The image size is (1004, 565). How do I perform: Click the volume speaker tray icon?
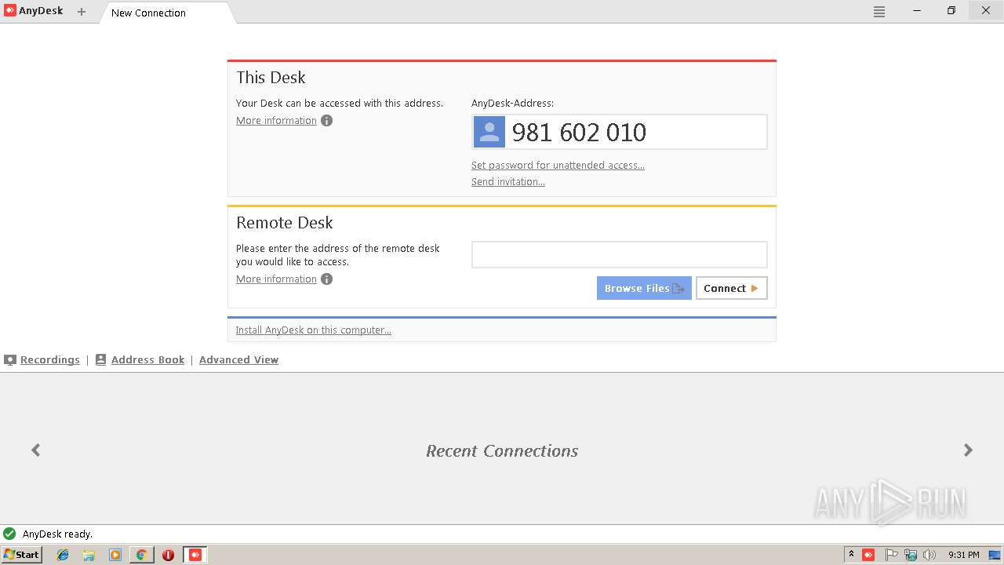pyautogui.click(x=929, y=555)
